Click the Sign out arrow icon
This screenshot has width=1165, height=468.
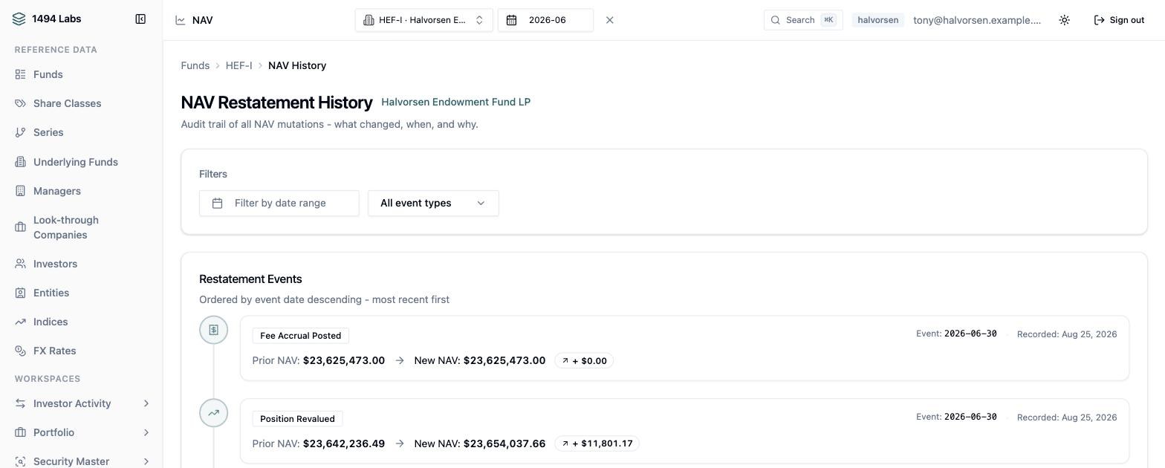tap(1100, 20)
